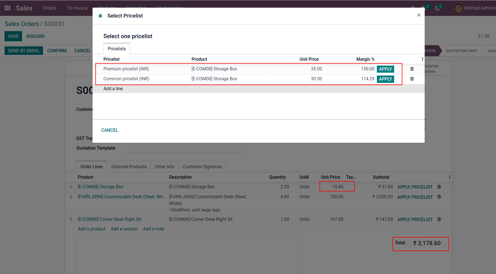Switch to the Optional Products tab
Screen dimensions: 496x274
tap(129, 167)
